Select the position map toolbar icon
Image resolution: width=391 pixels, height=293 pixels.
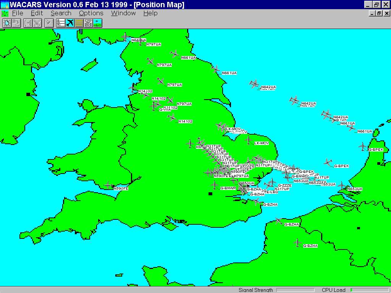[98, 23]
